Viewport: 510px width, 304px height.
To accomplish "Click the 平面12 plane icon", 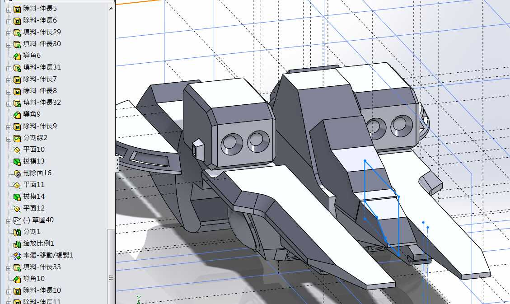I will point(17,208).
